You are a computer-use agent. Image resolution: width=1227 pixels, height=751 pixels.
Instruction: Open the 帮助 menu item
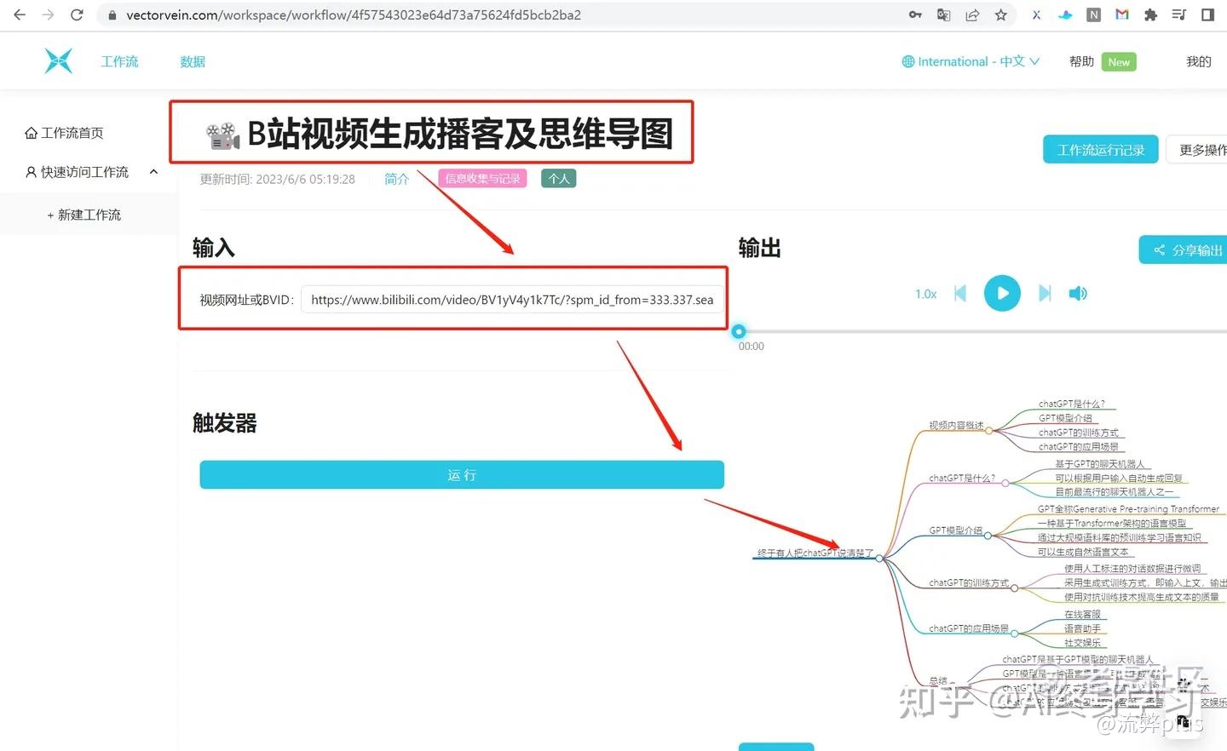[x=1081, y=61]
